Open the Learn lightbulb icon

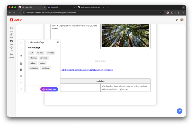(11, 48)
